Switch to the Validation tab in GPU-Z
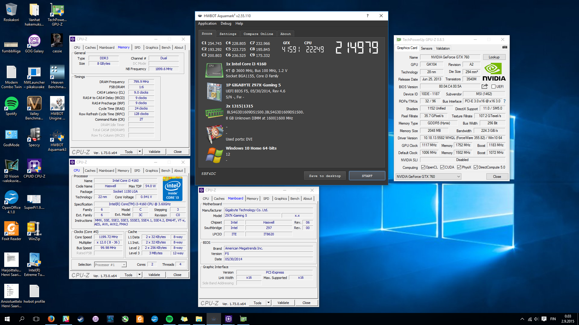 [x=443, y=48]
